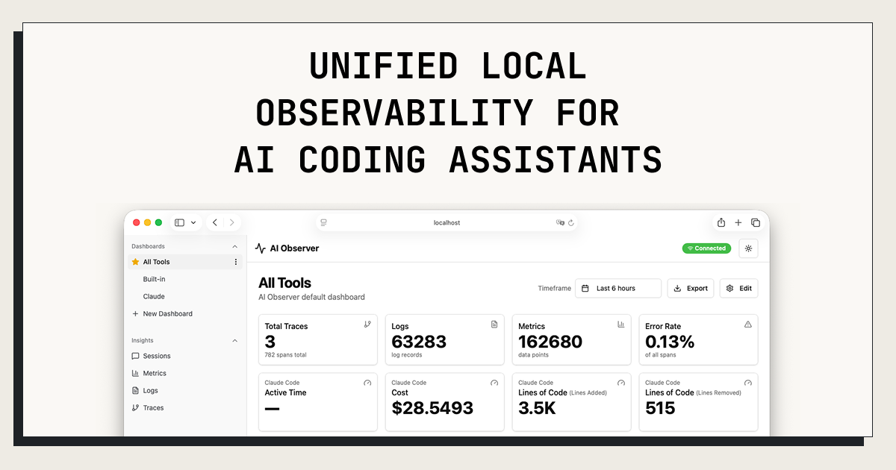Click the Export button
The image size is (896, 470).
point(690,288)
